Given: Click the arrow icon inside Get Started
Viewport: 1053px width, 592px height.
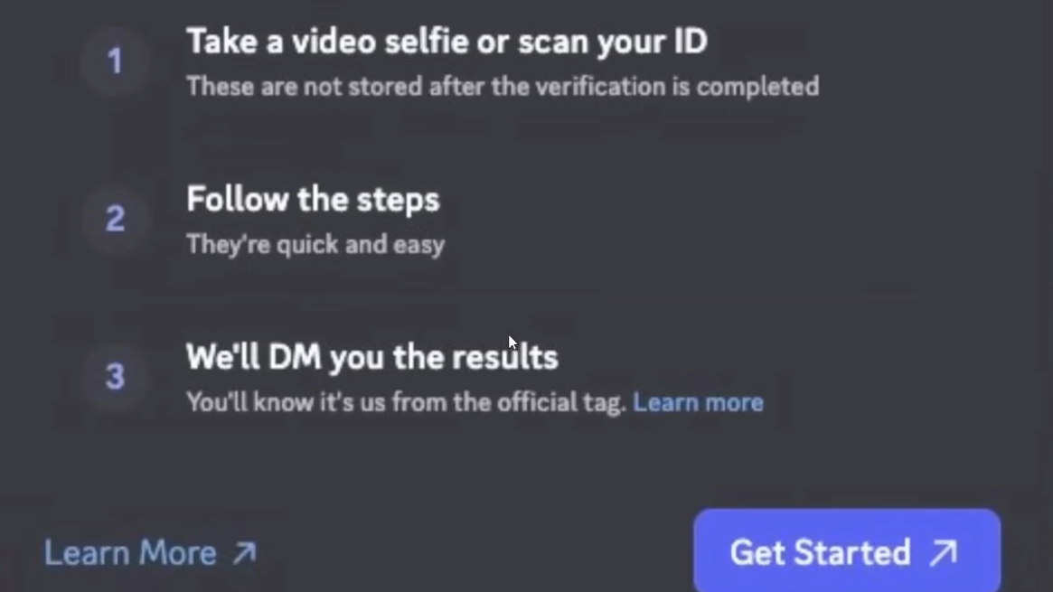Looking at the screenshot, I should point(944,553).
